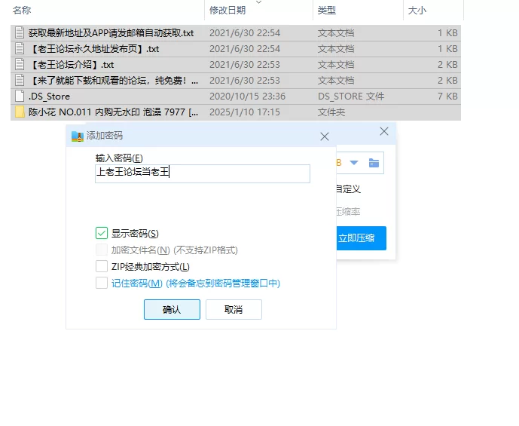Close the background compress window
This screenshot has height=426, width=519.
click(384, 131)
